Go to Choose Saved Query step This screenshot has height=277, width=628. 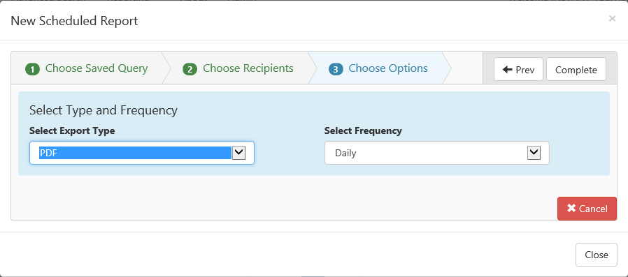97,68
